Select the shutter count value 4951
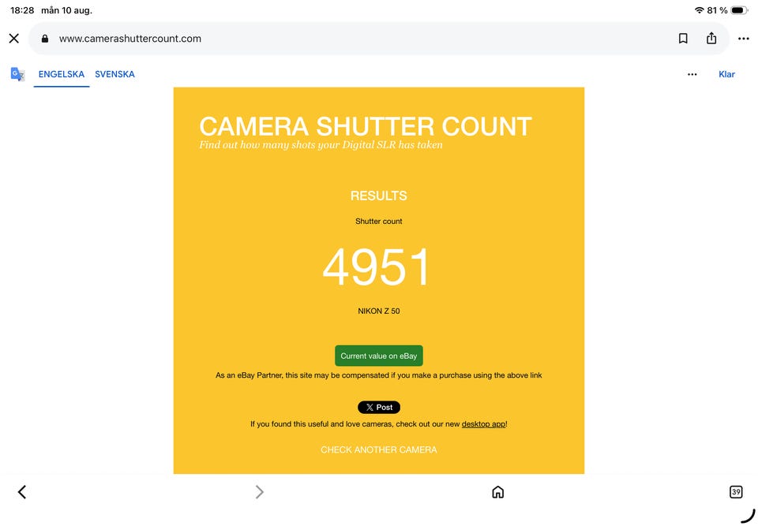 point(376,267)
